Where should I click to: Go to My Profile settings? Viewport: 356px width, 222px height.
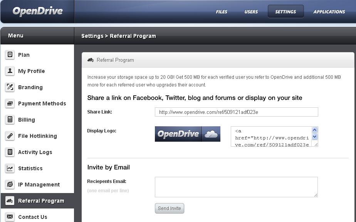[x=31, y=71]
